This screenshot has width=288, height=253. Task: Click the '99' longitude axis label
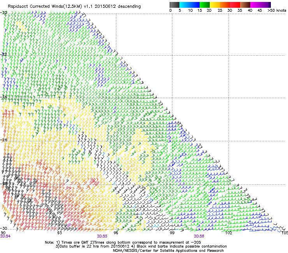[x=172, y=233]
